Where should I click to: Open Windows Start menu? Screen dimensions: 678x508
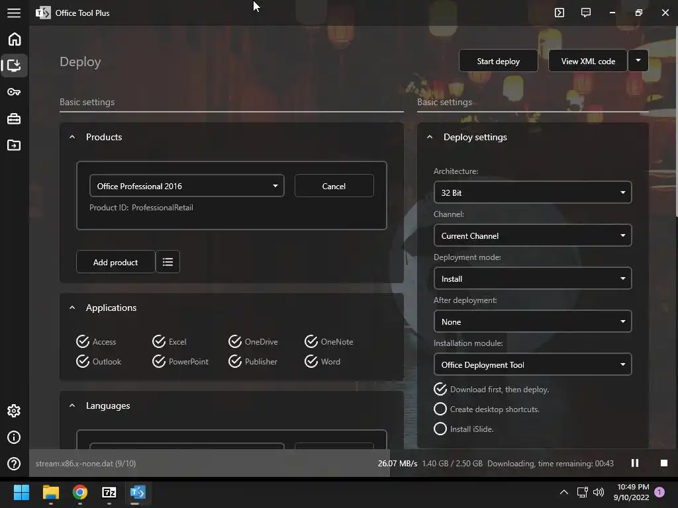coord(21,492)
